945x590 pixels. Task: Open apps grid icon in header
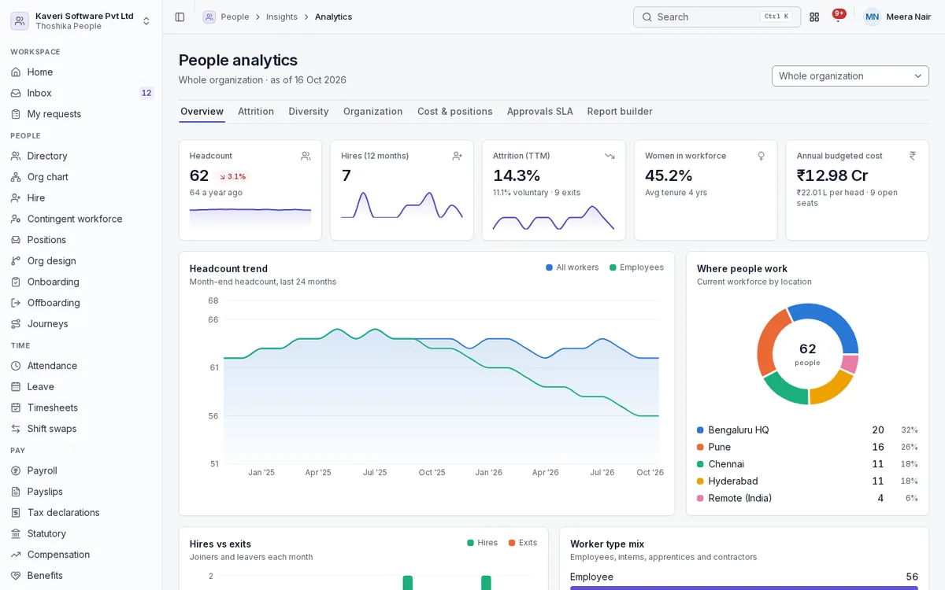(814, 17)
